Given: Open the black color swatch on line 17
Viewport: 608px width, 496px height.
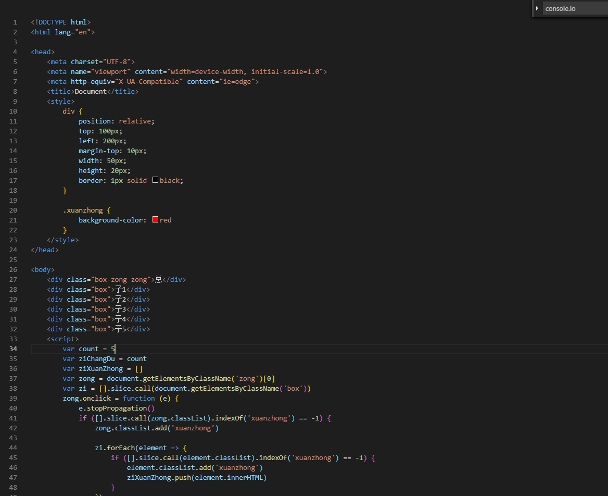Looking at the screenshot, I should (155, 180).
